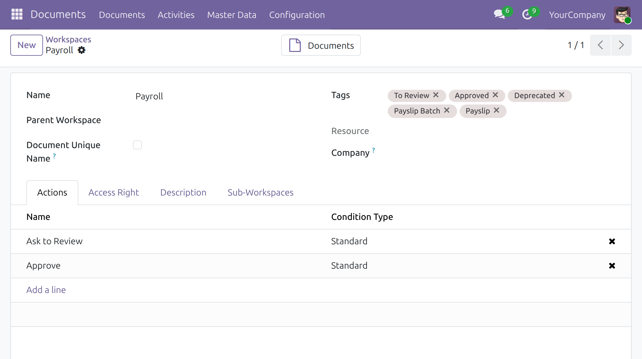
Task: Switch to the Access Right tab
Action: pyautogui.click(x=114, y=192)
